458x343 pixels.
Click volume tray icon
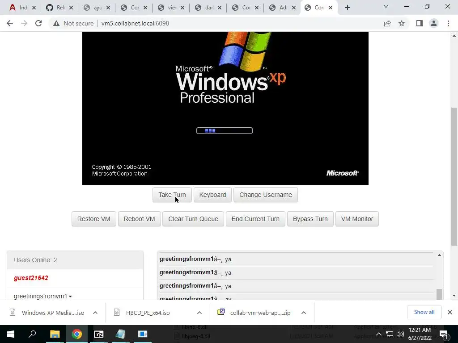(400, 334)
